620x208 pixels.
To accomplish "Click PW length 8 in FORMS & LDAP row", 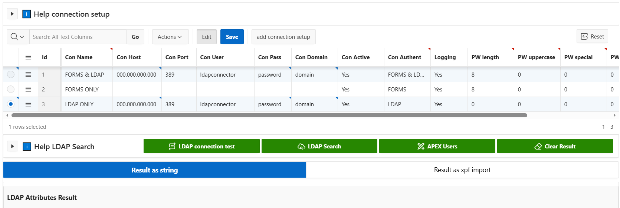I will (x=491, y=74).
